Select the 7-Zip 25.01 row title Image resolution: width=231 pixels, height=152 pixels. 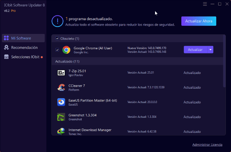(77, 71)
